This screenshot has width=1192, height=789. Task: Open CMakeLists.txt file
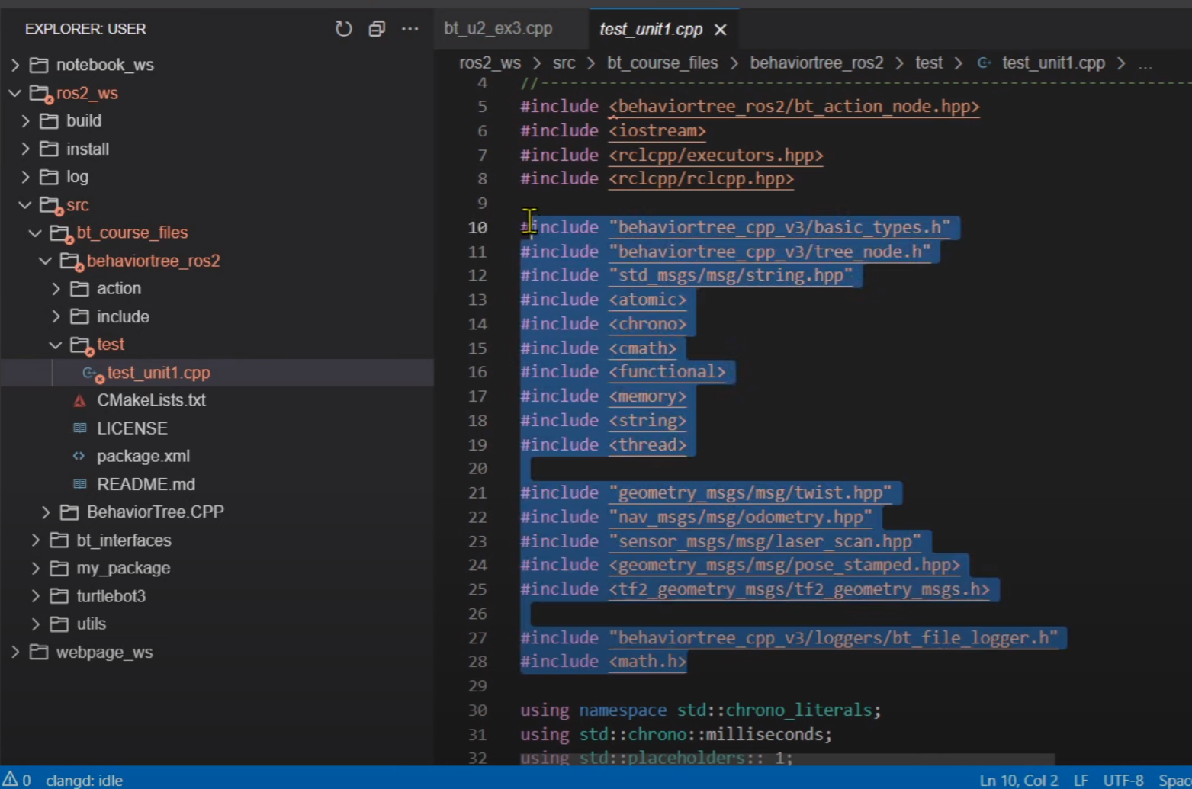coord(151,400)
